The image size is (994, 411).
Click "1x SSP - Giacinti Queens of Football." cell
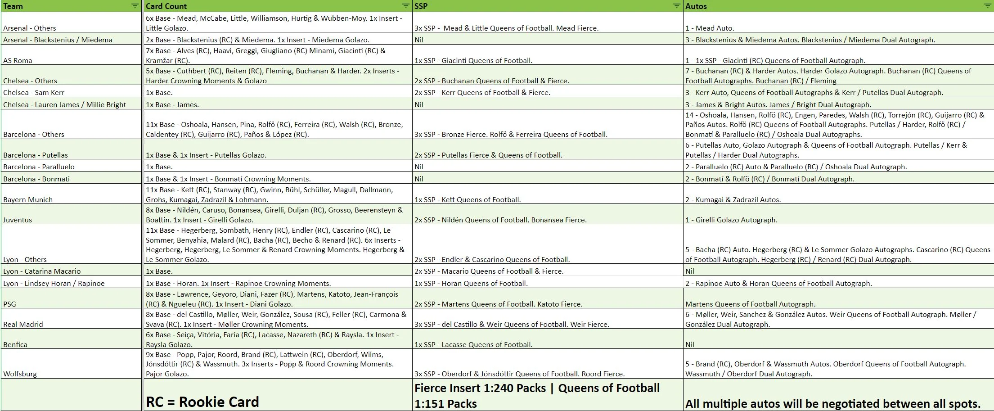click(x=548, y=55)
